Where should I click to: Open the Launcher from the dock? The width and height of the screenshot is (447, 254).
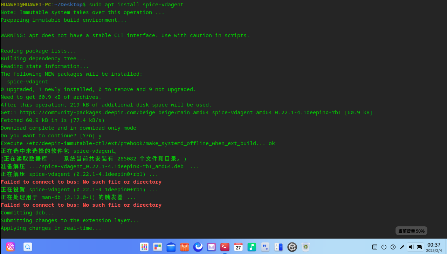tap(144, 247)
